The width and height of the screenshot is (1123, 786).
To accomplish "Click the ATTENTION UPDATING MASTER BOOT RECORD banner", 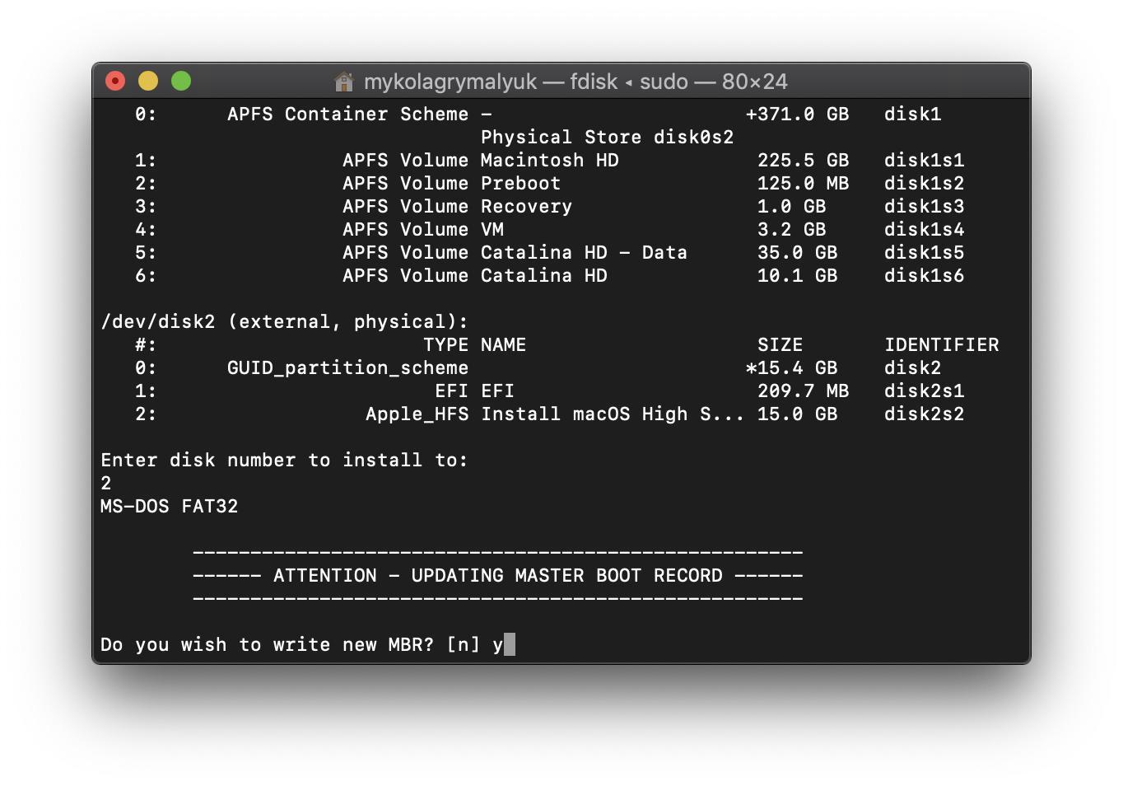I will tap(497, 575).
